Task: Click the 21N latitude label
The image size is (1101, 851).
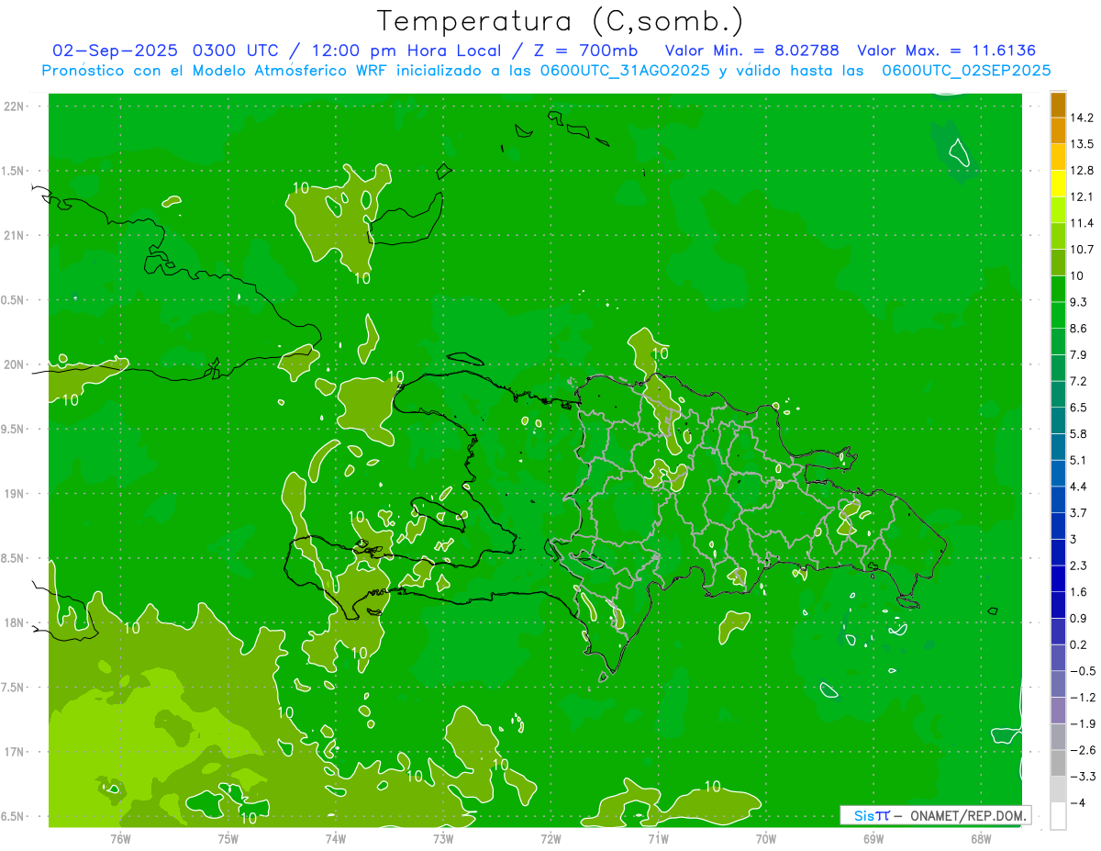Action: pos(16,235)
